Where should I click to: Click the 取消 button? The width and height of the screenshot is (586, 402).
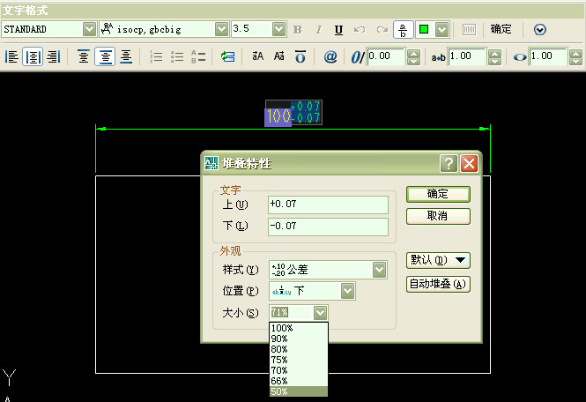(x=438, y=216)
